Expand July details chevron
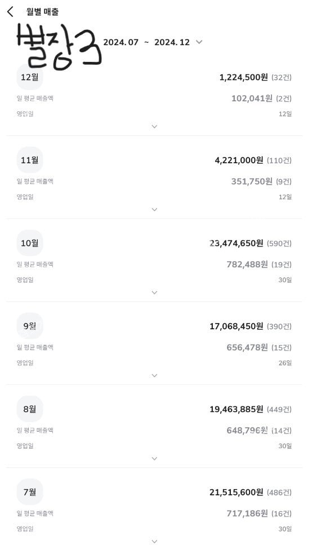 155,541
